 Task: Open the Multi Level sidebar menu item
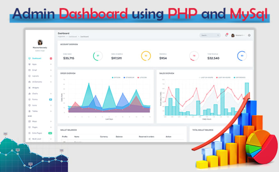tap(37, 139)
